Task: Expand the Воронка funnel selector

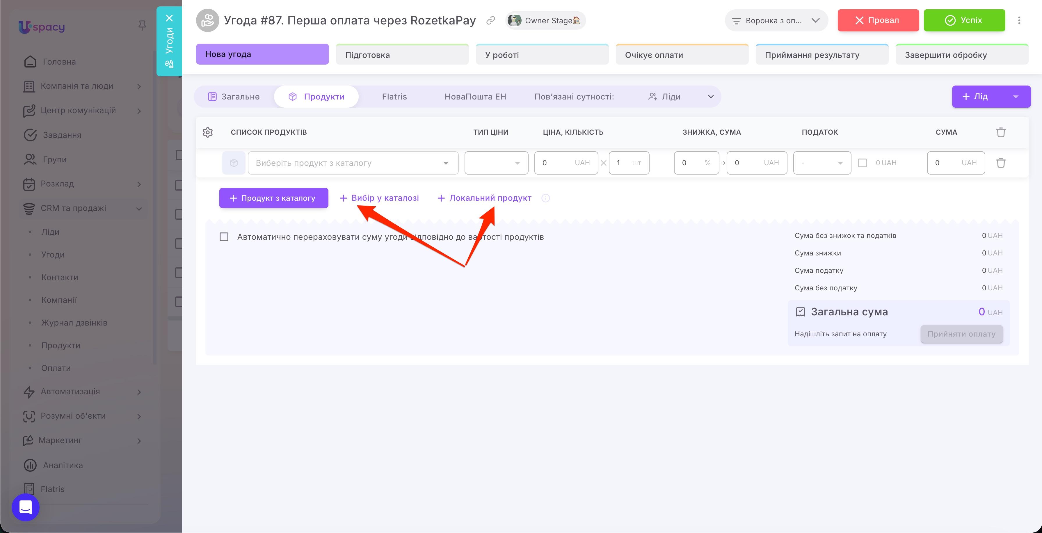Action: (776, 20)
